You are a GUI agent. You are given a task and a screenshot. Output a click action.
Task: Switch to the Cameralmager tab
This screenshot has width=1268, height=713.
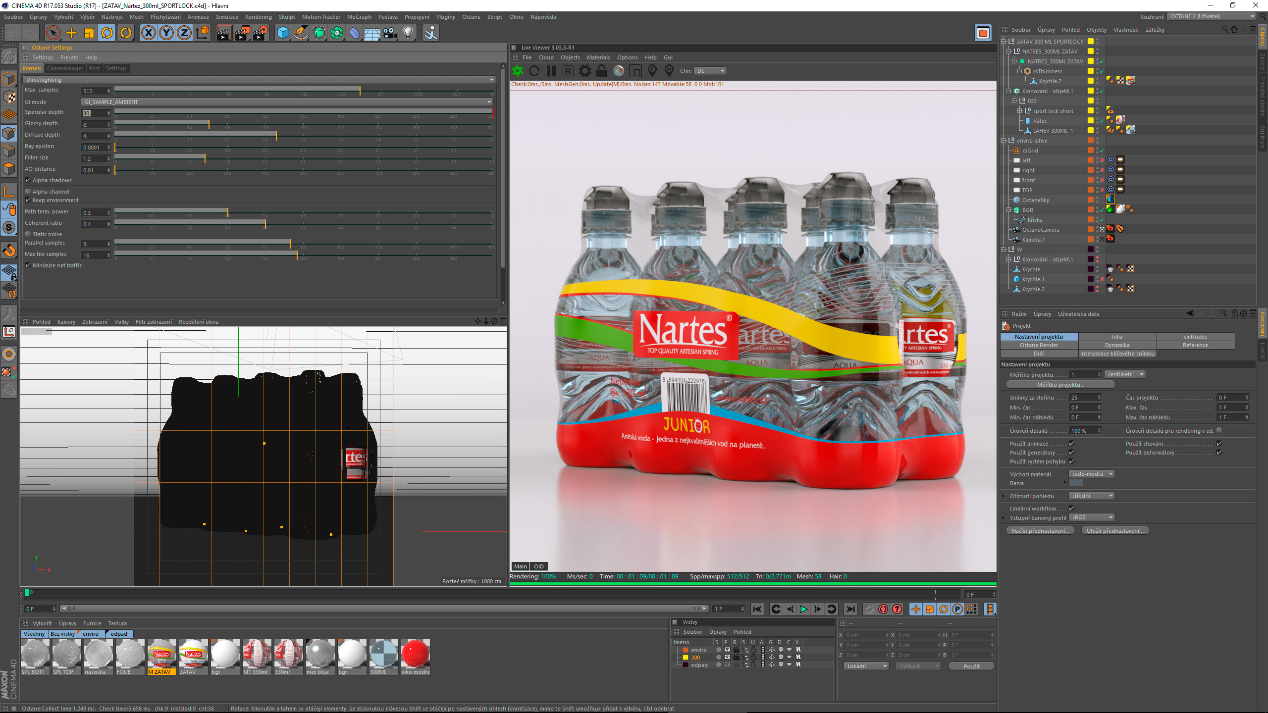tap(65, 68)
